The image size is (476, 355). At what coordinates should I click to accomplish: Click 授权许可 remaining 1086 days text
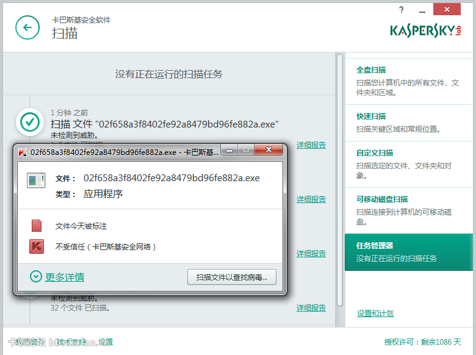422,342
